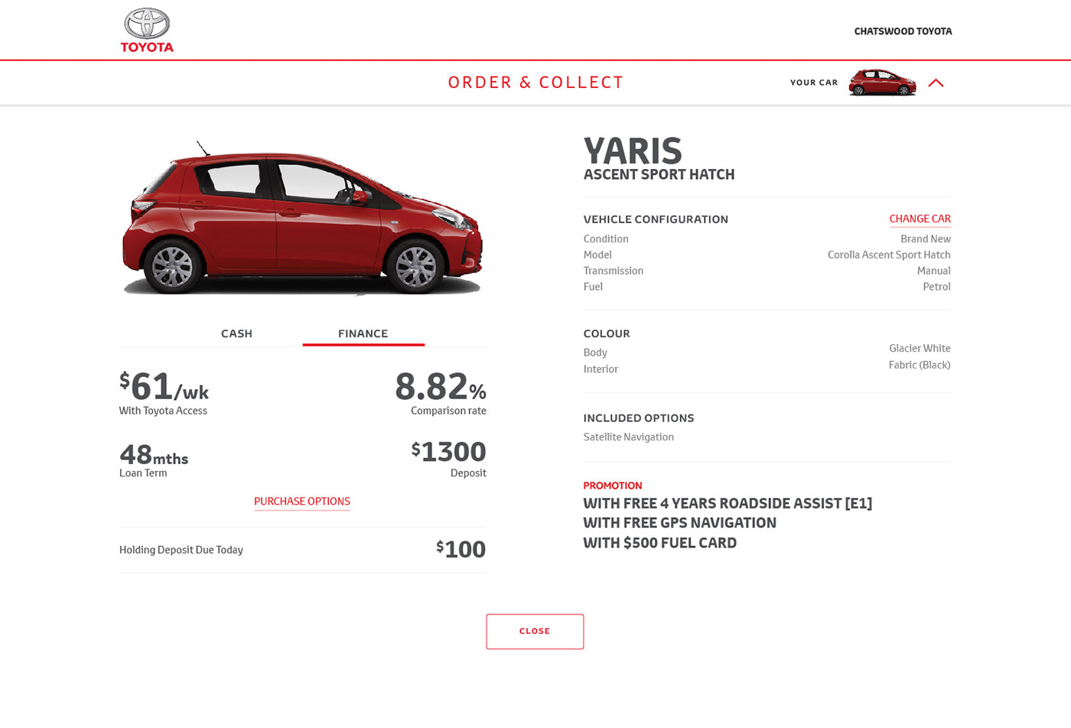Click the $61/wk weekly payment amount
Image resolution: width=1071 pixels, height=728 pixels.
pyautogui.click(x=164, y=386)
